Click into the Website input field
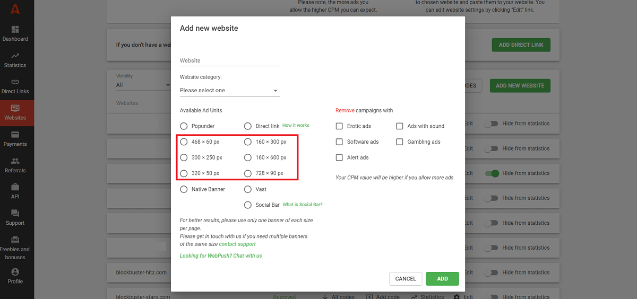 [x=229, y=60]
